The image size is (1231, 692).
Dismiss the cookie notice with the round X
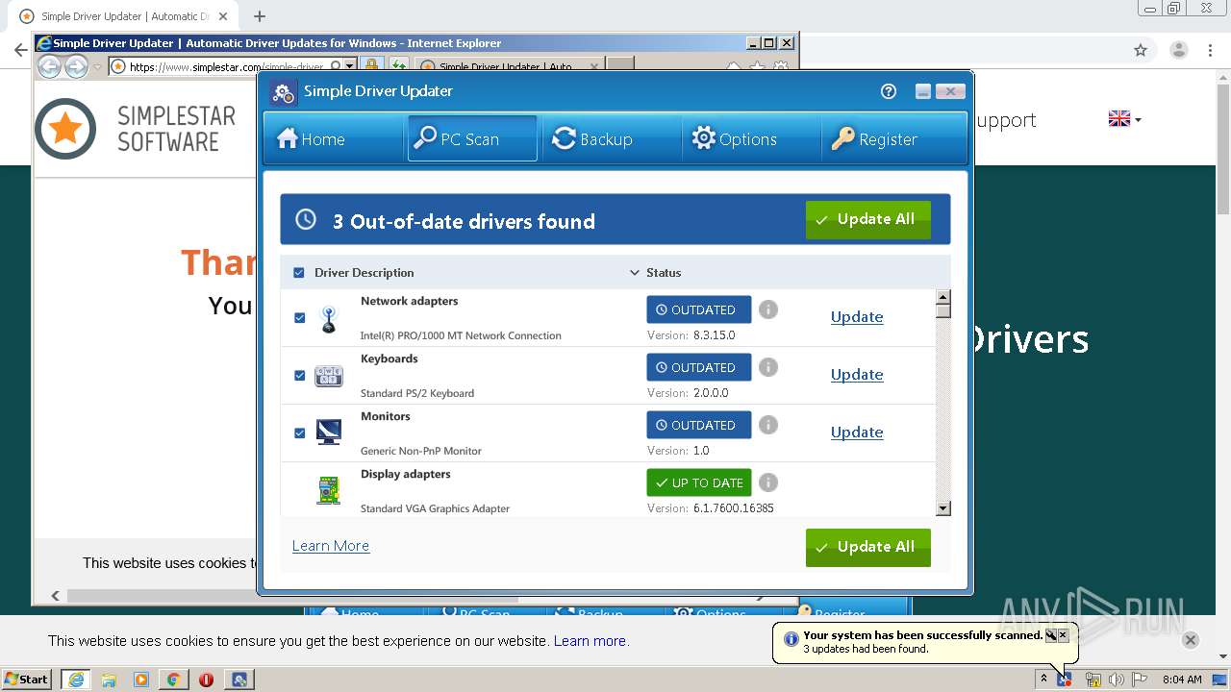(1190, 640)
